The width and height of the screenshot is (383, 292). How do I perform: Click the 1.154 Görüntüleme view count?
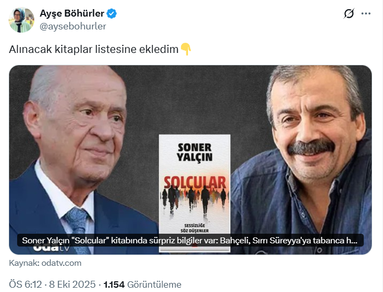click(142, 285)
